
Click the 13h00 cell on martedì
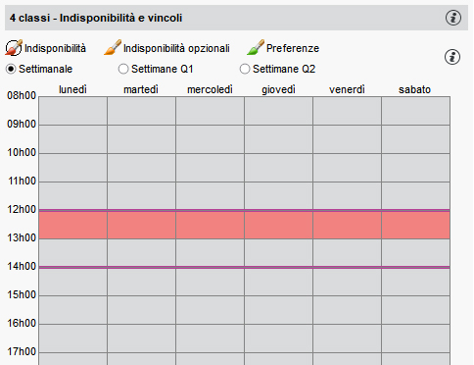[x=141, y=252]
